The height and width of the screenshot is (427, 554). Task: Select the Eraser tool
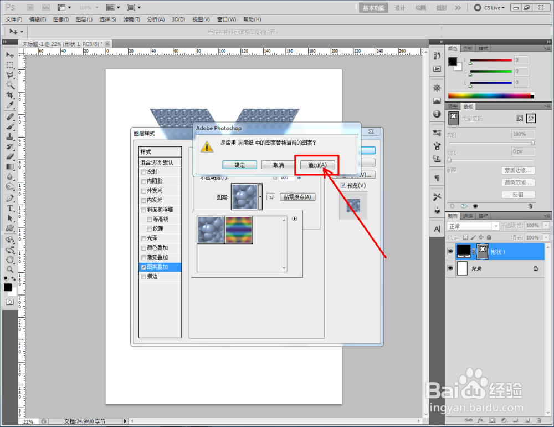click(10, 156)
